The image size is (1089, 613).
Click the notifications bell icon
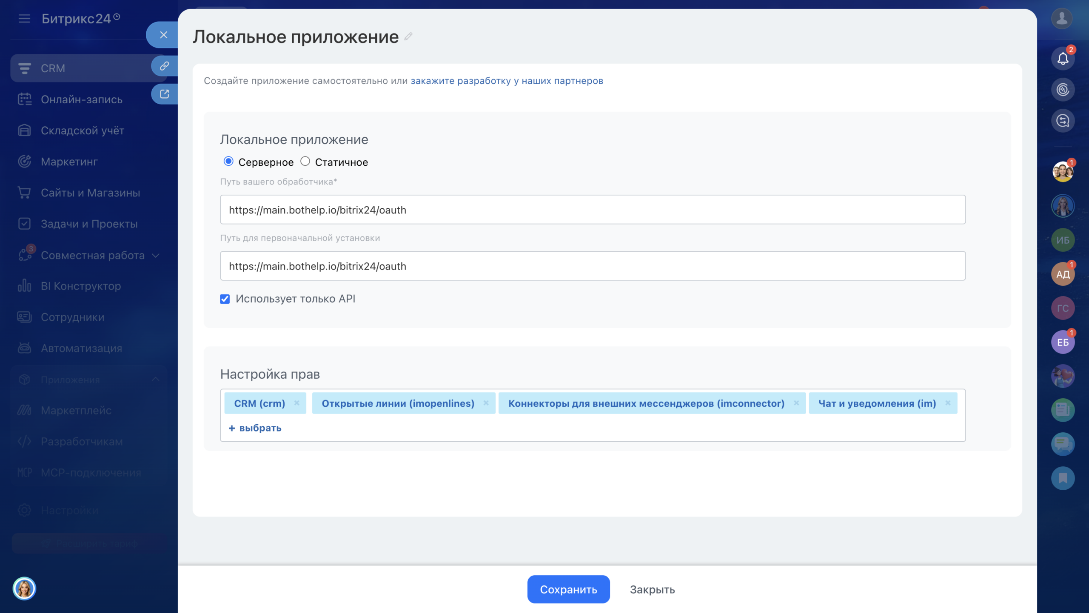pos(1062,58)
